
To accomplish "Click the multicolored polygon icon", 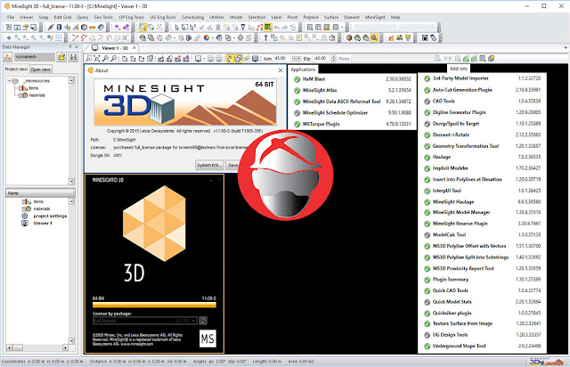I will 84,28.
